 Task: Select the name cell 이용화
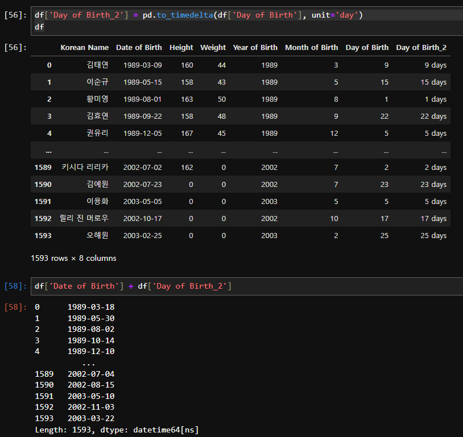(x=97, y=201)
